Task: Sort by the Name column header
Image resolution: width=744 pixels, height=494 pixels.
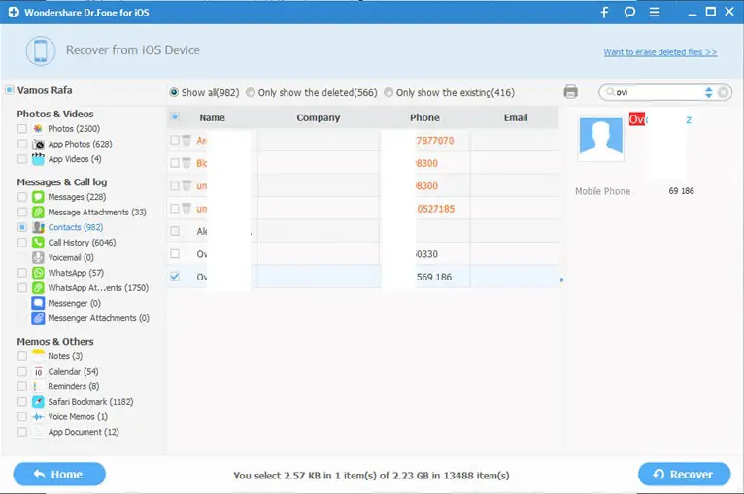Action: [212, 117]
